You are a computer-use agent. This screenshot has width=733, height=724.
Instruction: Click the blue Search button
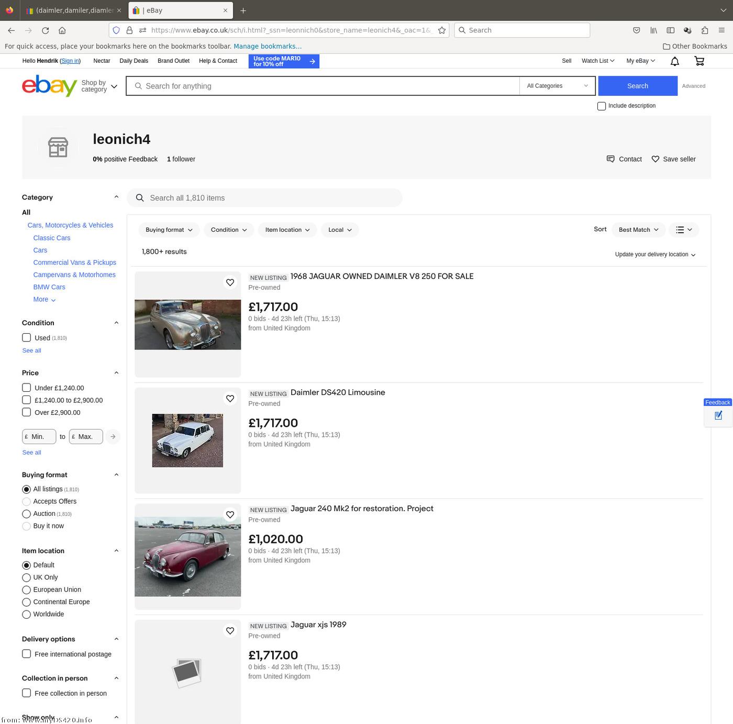(x=637, y=86)
